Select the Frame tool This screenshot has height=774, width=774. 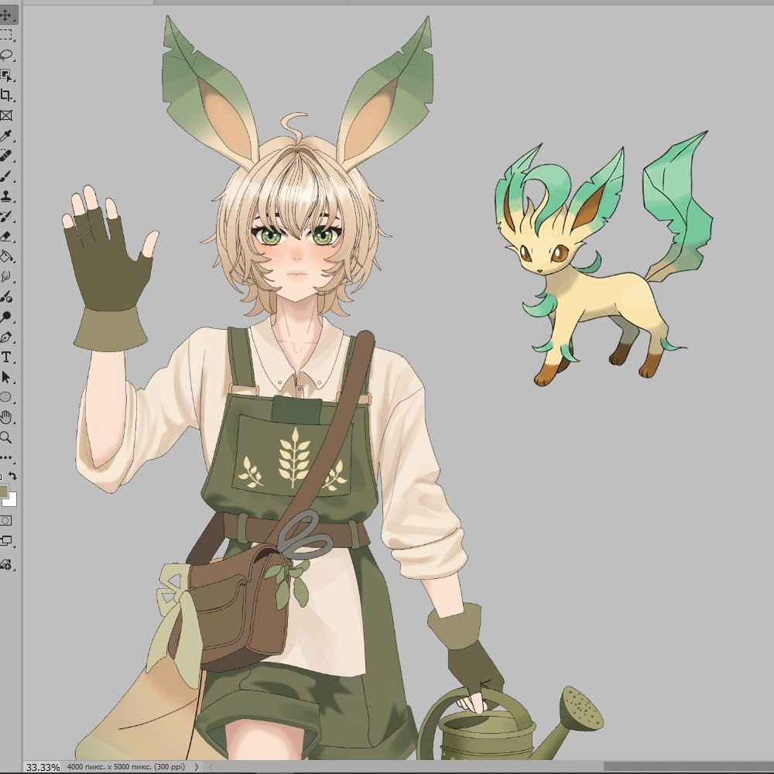(6, 115)
